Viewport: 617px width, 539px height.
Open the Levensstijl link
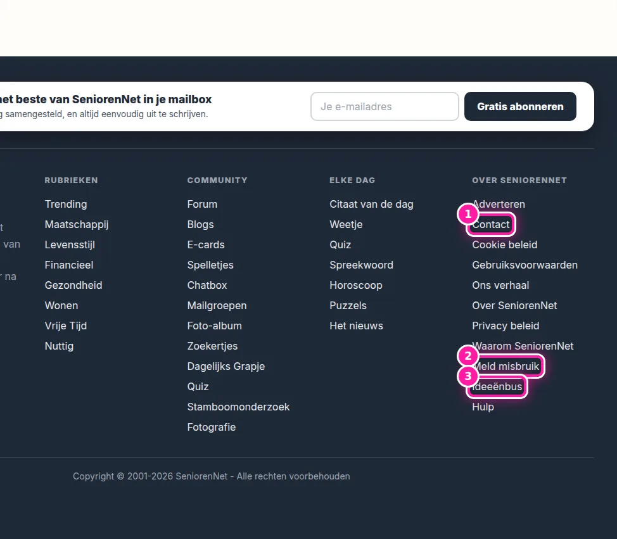70,244
